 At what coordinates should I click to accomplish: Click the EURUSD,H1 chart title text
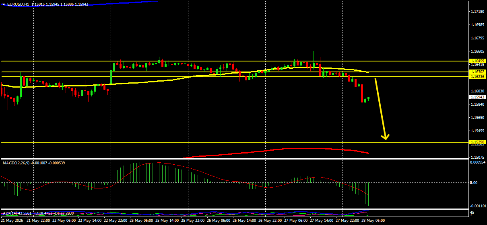18,4
